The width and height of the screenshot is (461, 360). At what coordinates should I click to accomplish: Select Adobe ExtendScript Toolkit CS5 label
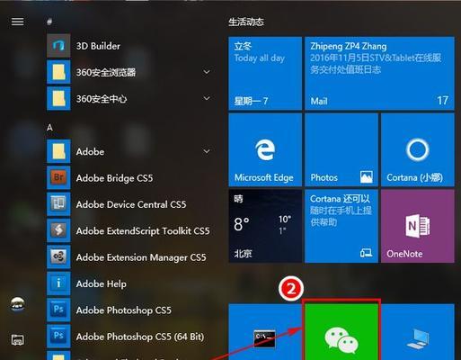click(143, 230)
